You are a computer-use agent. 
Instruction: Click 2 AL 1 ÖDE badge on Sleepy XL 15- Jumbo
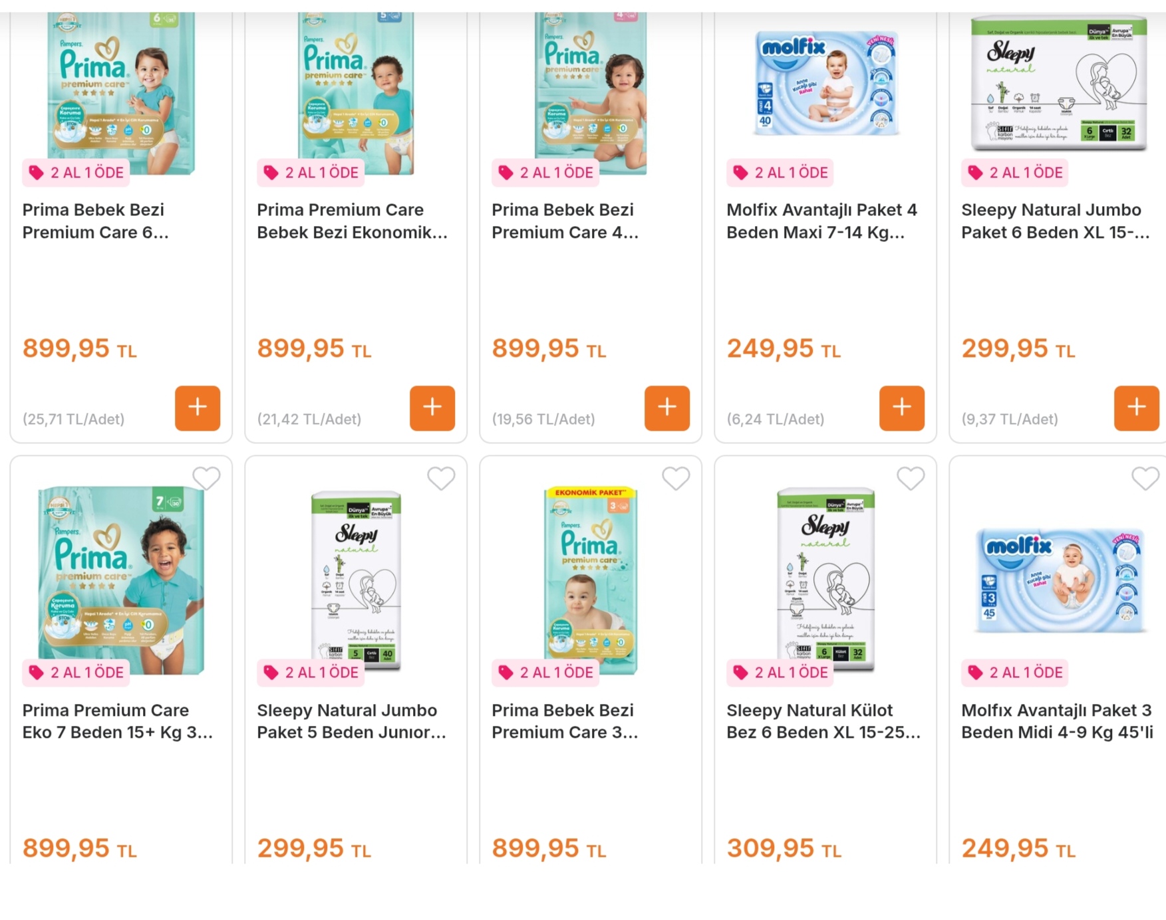[x=1015, y=173]
